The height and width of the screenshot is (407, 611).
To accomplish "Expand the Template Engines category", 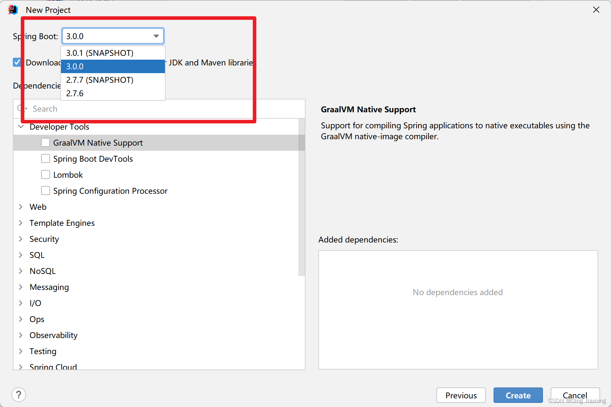I will tap(21, 223).
